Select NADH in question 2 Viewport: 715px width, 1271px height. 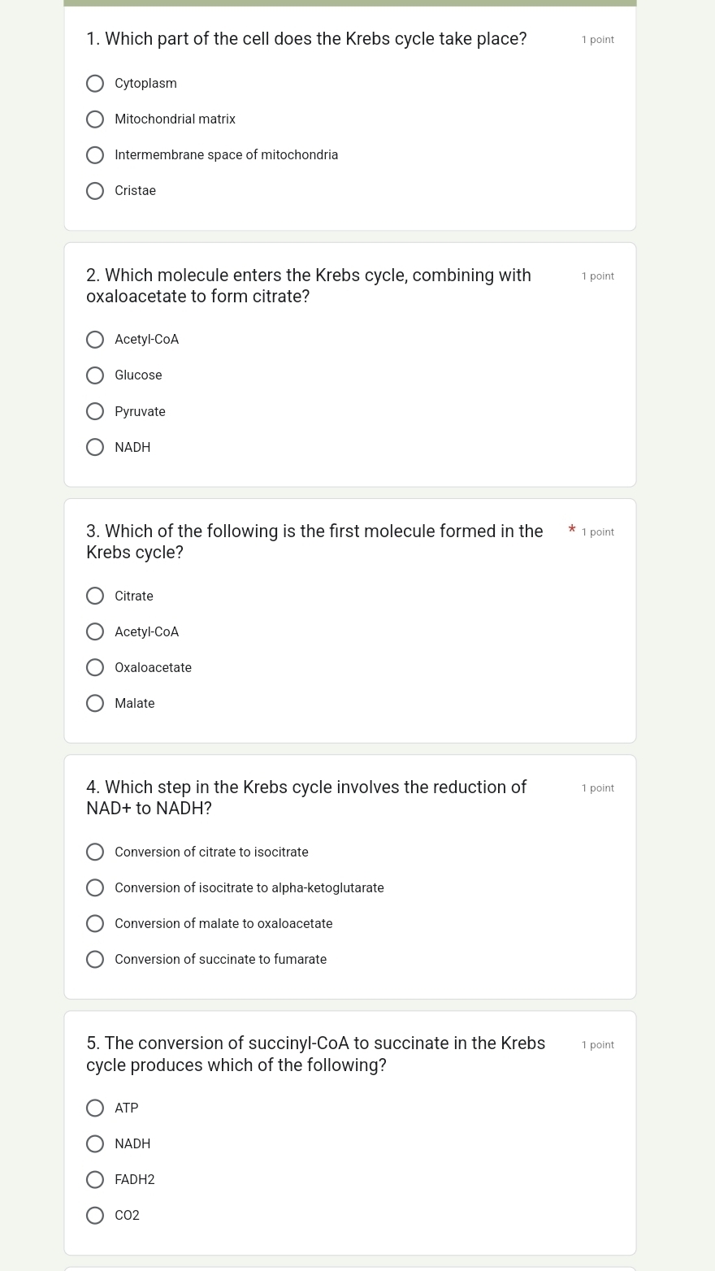click(x=95, y=447)
